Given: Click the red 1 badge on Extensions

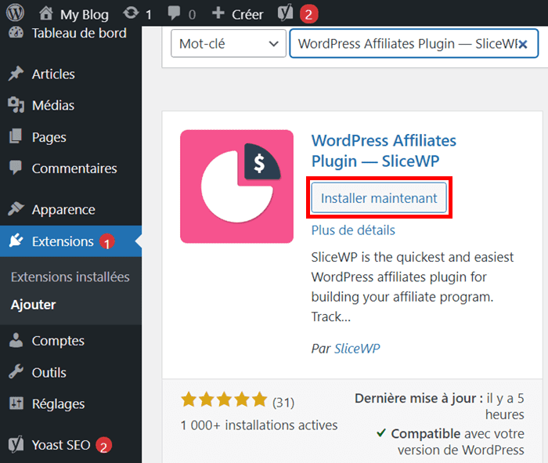Looking at the screenshot, I should click(x=107, y=242).
